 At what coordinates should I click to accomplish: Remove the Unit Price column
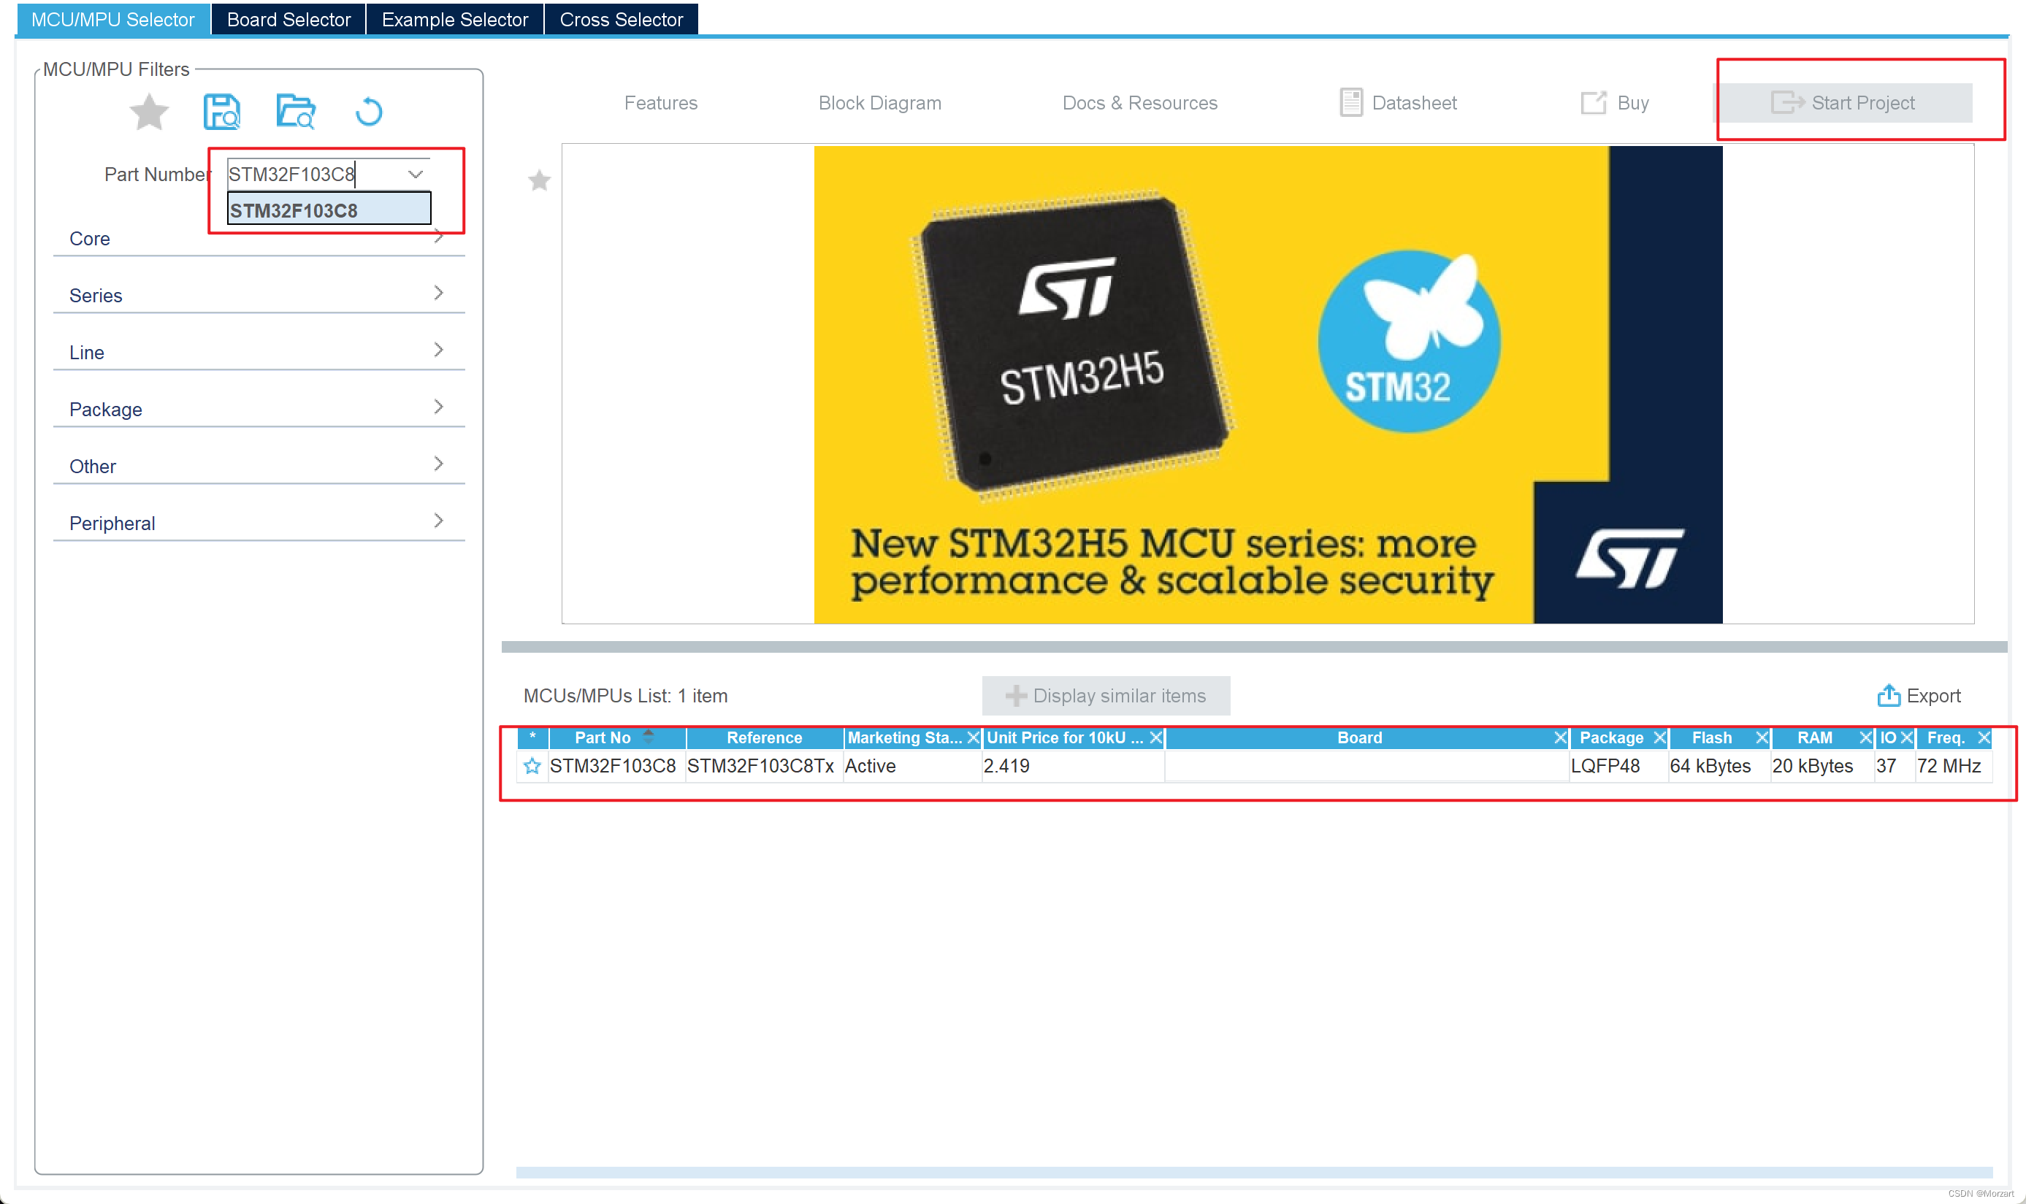tap(1155, 737)
